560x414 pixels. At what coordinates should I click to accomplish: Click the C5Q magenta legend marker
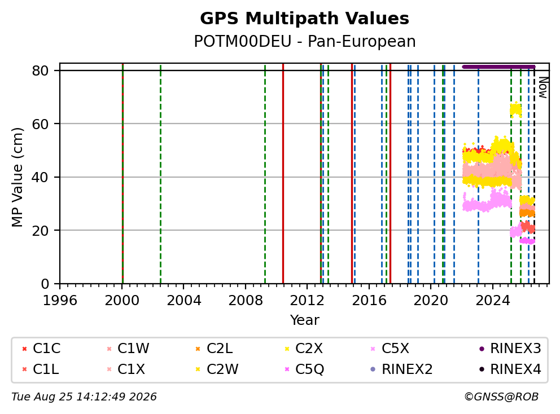pos(287,369)
